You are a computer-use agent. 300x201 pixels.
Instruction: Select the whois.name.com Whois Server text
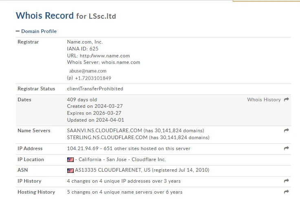point(121,63)
